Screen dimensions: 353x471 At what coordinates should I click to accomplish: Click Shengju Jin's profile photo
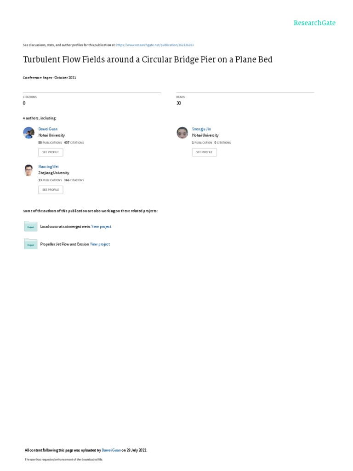[x=182, y=133]
